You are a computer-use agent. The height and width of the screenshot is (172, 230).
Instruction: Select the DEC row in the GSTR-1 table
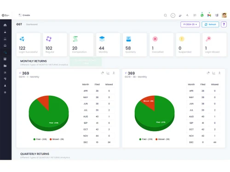(x=98, y=142)
